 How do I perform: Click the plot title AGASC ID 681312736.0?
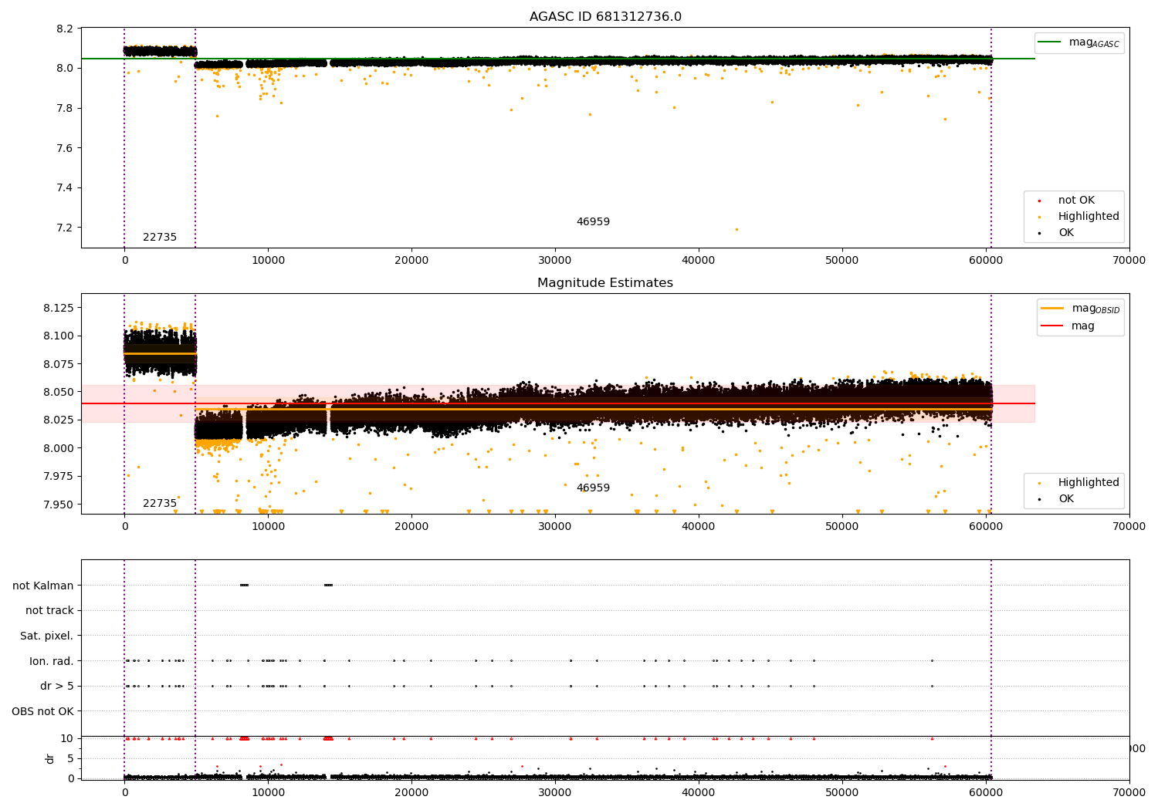[x=605, y=17]
